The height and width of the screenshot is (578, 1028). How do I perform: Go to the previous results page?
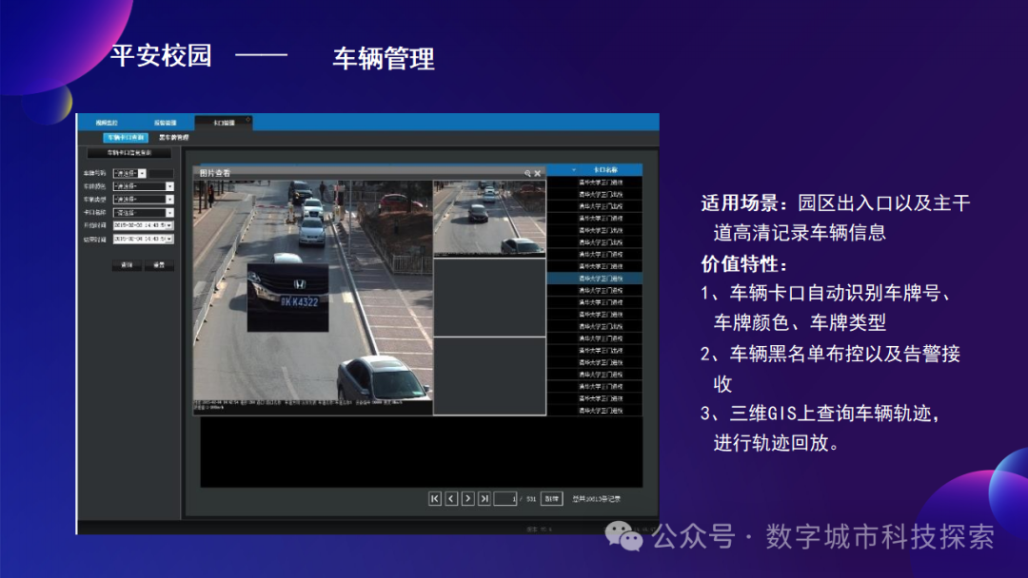pyautogui.click(x=451, y=499)
